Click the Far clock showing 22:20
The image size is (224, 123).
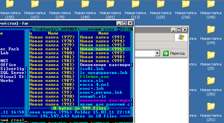(x=126, y=29)
